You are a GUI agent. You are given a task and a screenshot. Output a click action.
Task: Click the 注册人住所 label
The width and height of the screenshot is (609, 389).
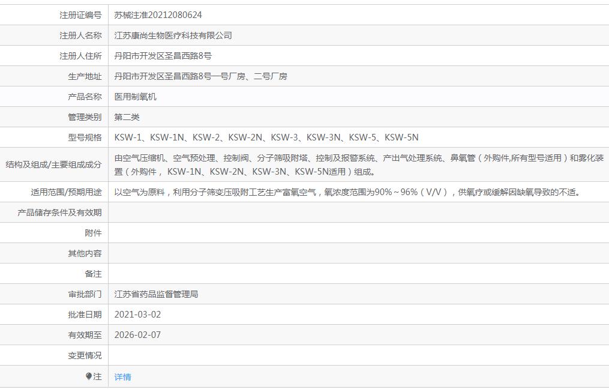click(80, 56)
